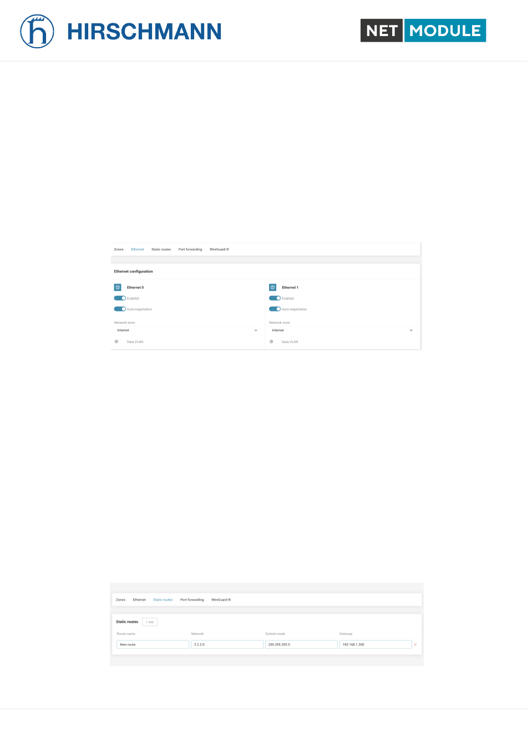Edit the Route name field
Screen dimensions: 527x746
(x=153, y=644)
